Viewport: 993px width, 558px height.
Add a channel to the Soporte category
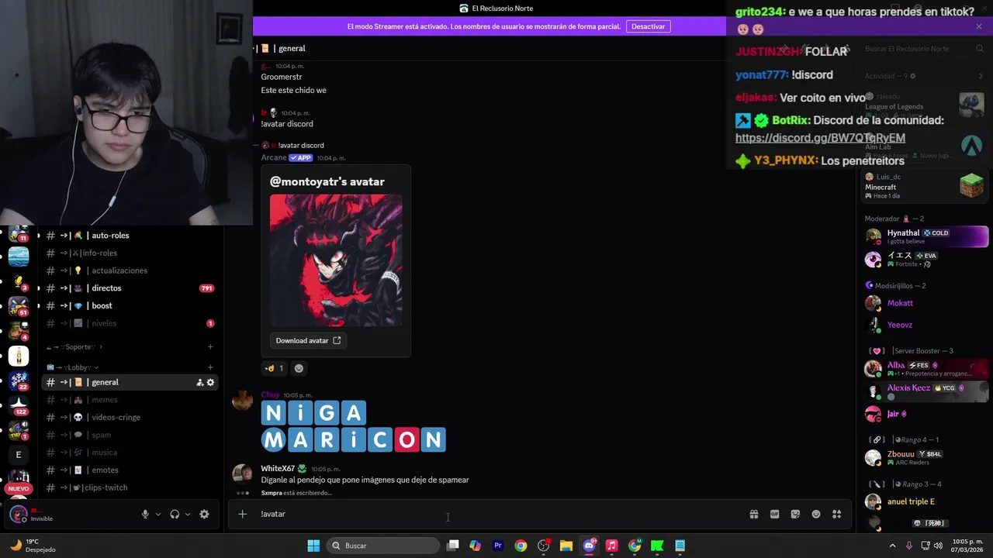click(210, 346)
